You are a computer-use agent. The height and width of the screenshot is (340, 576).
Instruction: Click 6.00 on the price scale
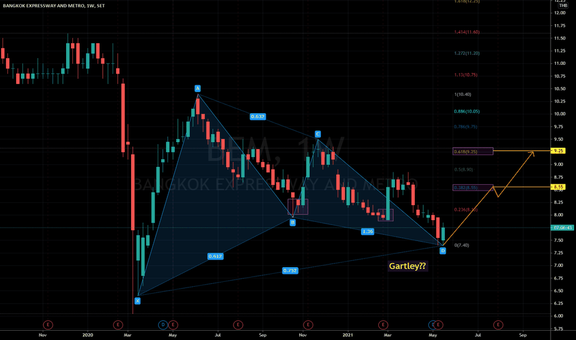pyautogui.click(x=559, y=316)
